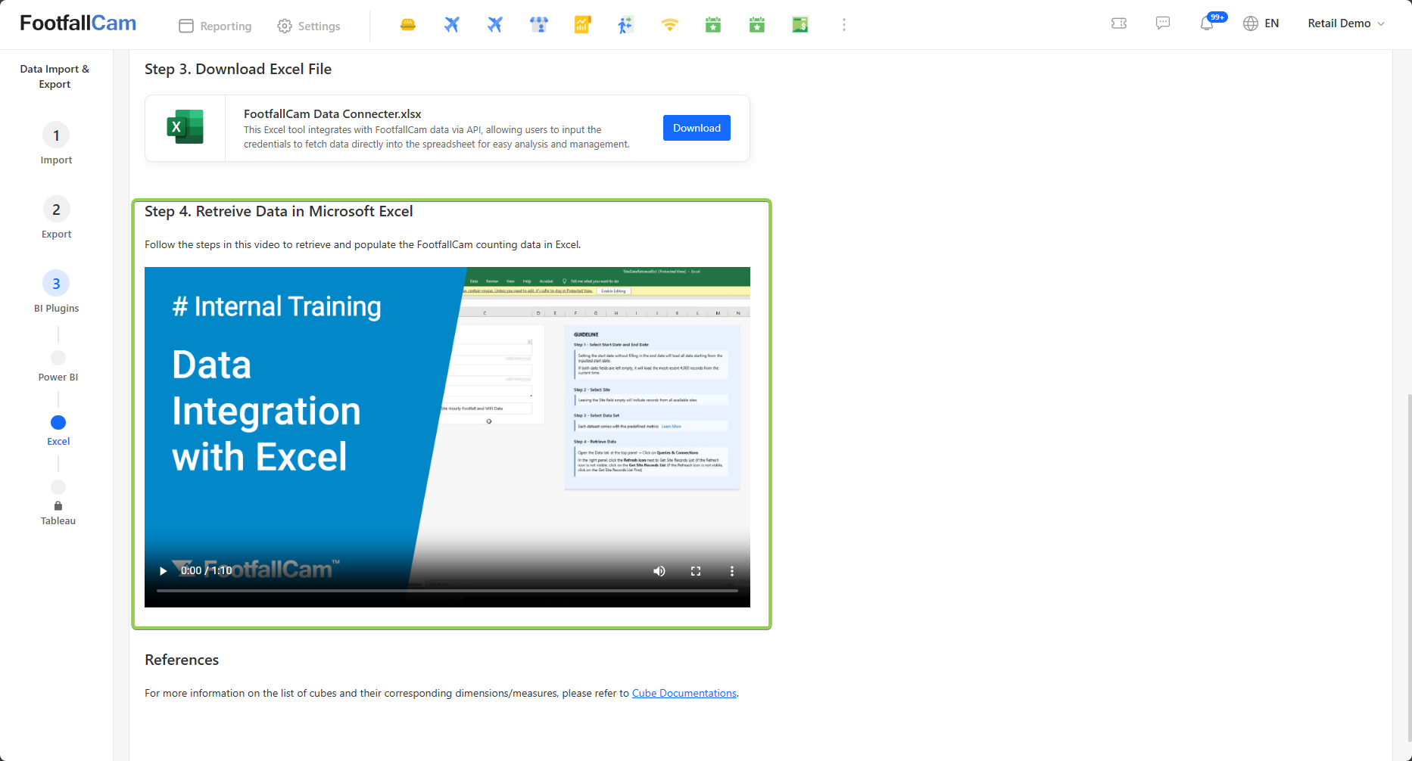This screenshot has height=761, width=1412.
Task: Click the 'Data Import & Export' sidebar title
Action: pyautogui.click(x=55, y=76)
